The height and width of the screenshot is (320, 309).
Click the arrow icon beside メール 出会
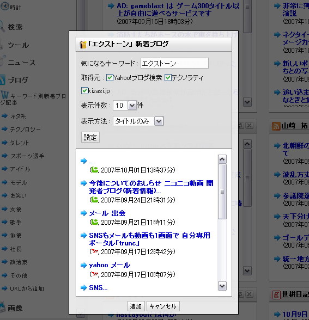point(83,213)
